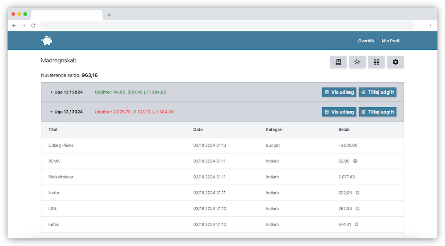Click the 252,34 amount
The height and width of the screenshot is (246, 445).
[x=345, y=209]
